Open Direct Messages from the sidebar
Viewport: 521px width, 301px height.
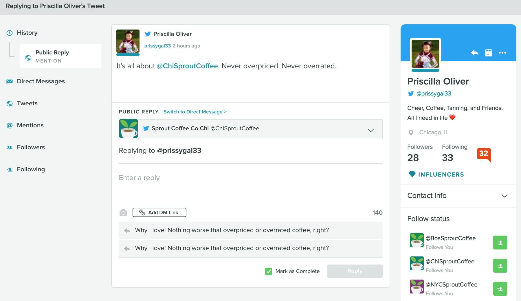click(41, 81)
